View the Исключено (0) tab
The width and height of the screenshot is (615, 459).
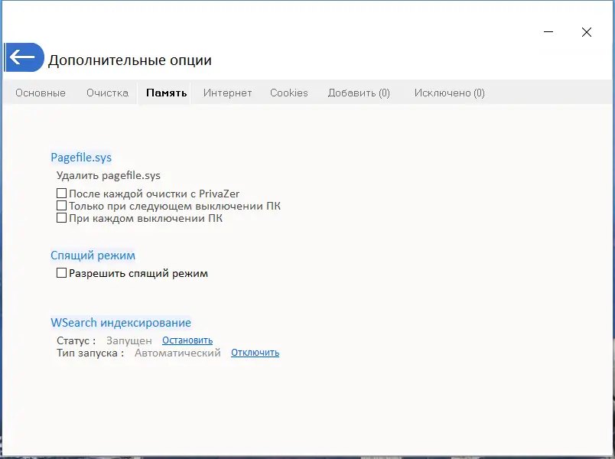click(449, 92)
